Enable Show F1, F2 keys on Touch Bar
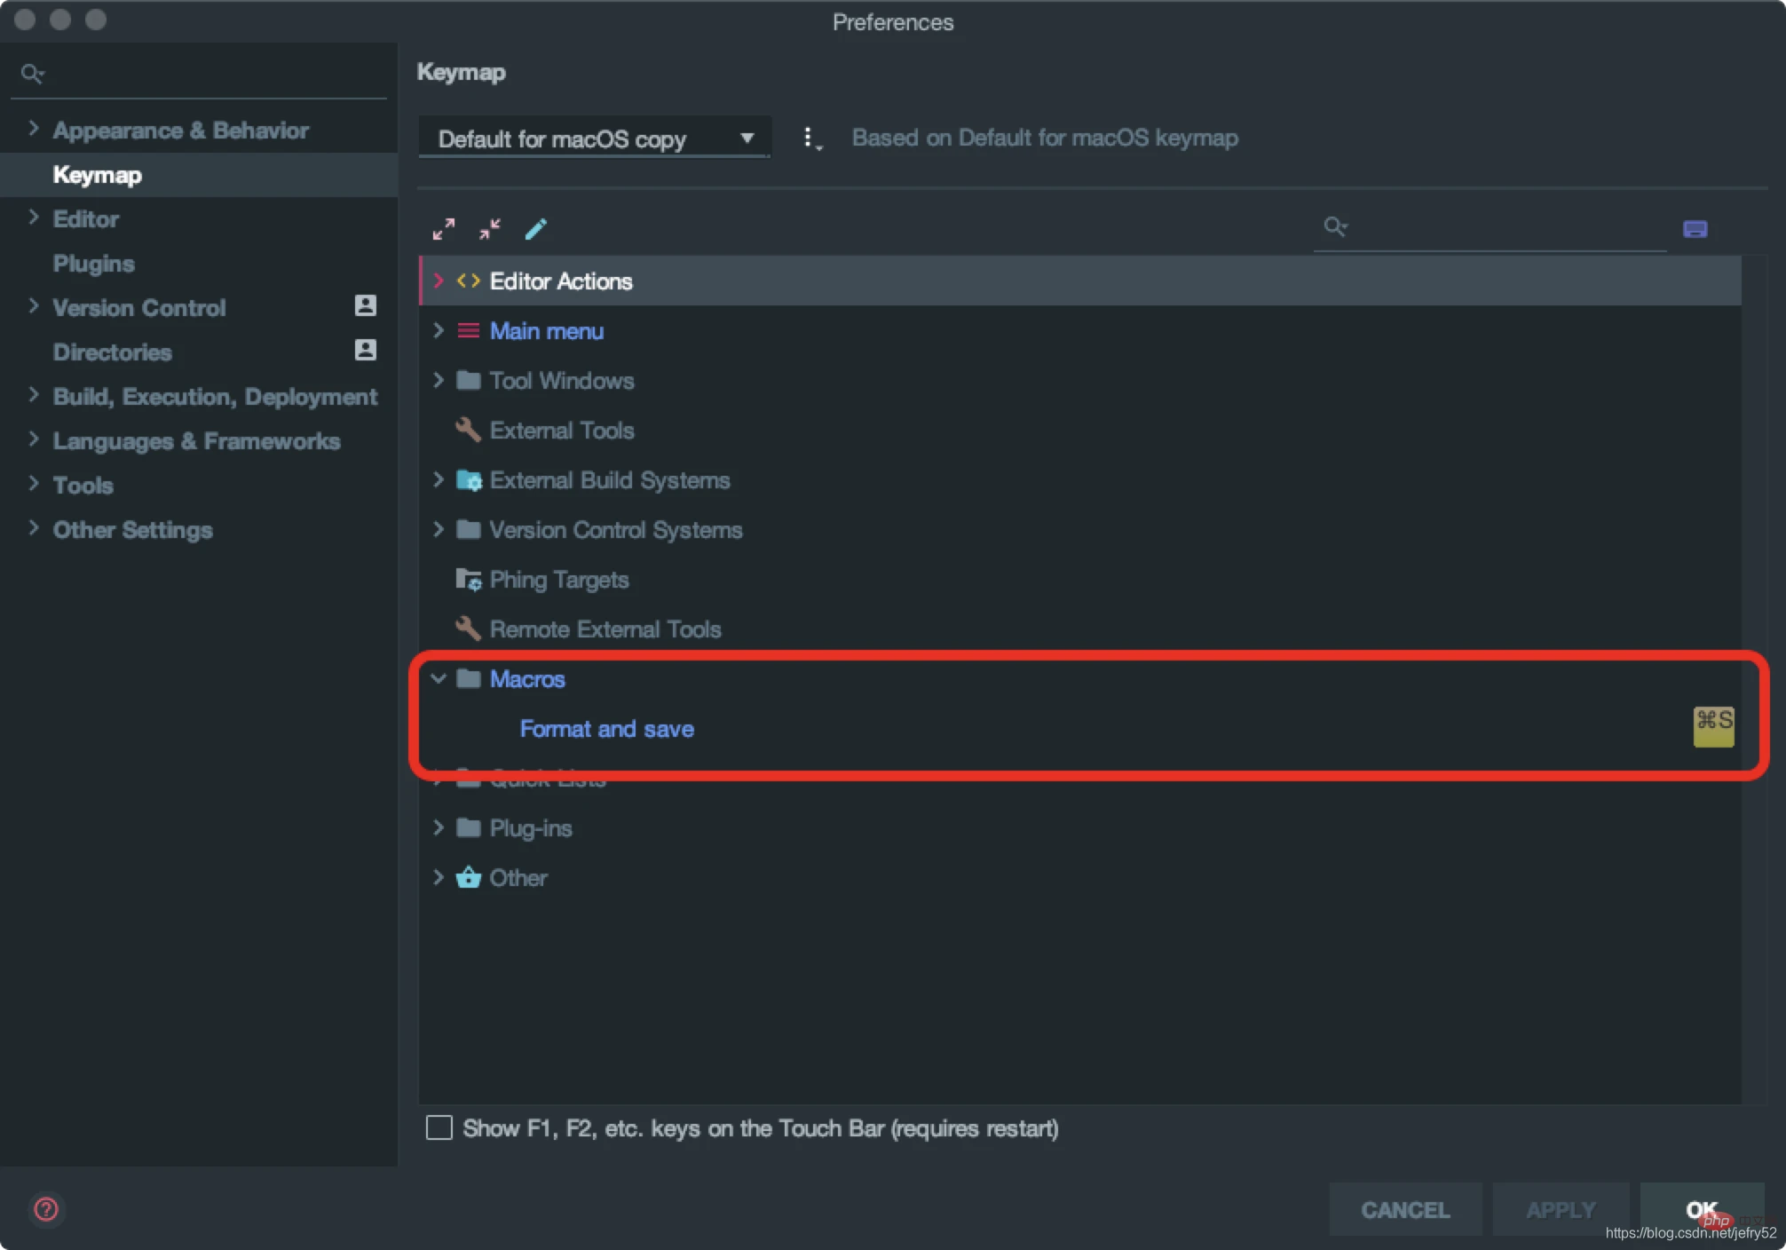 coord(439,1128)
